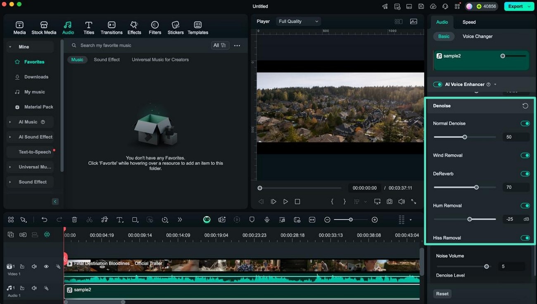The height and width of the screenshot is (304, 537).
Task: Click the zoom-out minus icon on timeline
Action: pos(327,220)
